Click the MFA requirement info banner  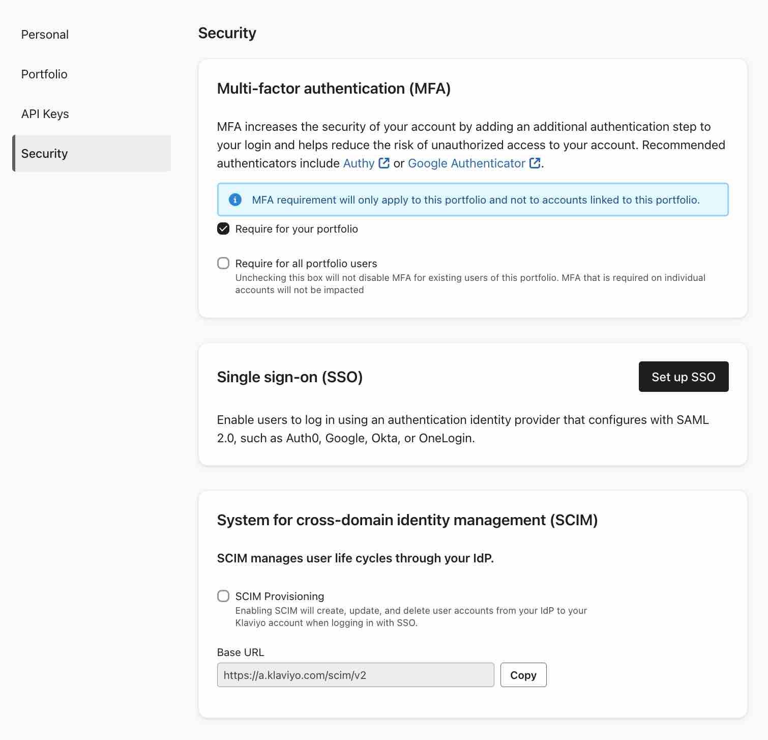473,200
